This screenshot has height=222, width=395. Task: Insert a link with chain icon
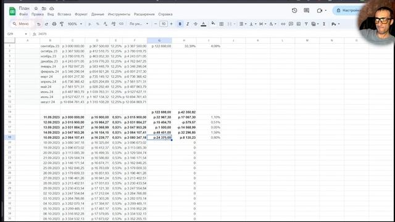[283, 24]
